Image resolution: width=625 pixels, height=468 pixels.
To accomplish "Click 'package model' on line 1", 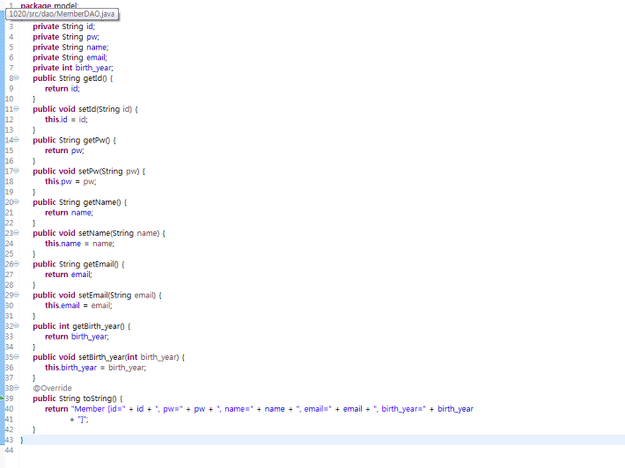I will click(x=49, y=5).
